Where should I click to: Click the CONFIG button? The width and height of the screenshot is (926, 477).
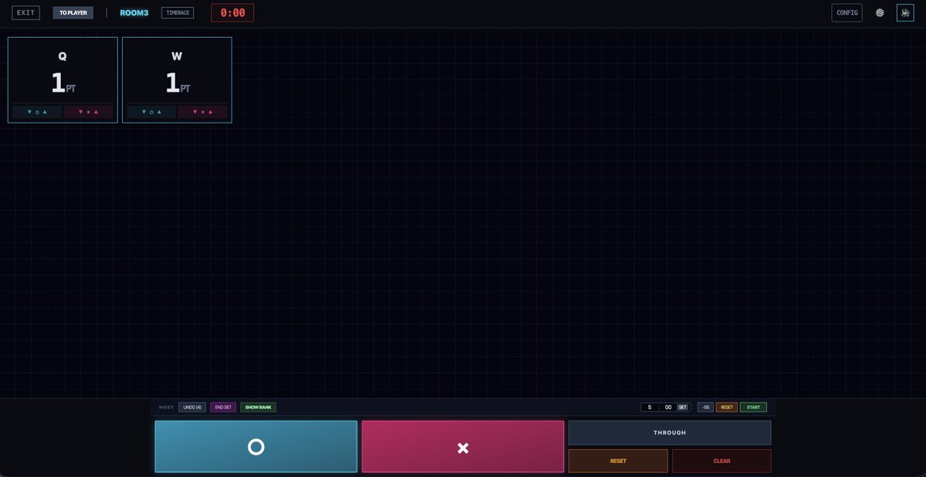pos(847,12)
